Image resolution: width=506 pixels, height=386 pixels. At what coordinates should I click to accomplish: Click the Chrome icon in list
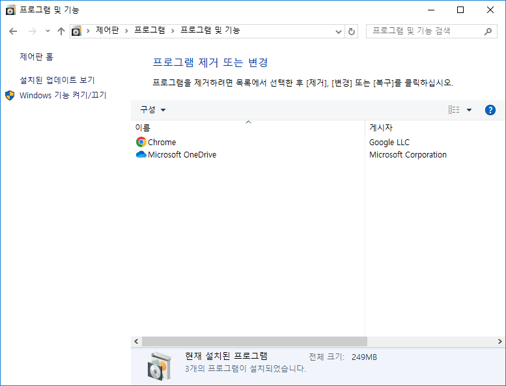point(141,142)
